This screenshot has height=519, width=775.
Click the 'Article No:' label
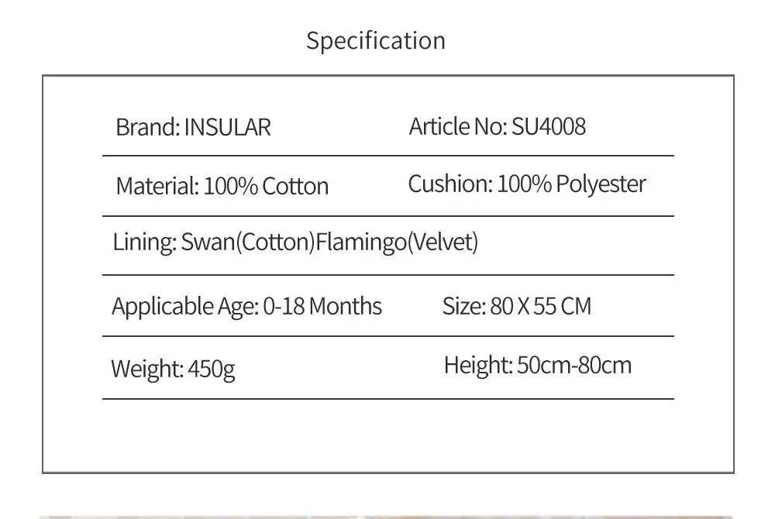point(457,126)
